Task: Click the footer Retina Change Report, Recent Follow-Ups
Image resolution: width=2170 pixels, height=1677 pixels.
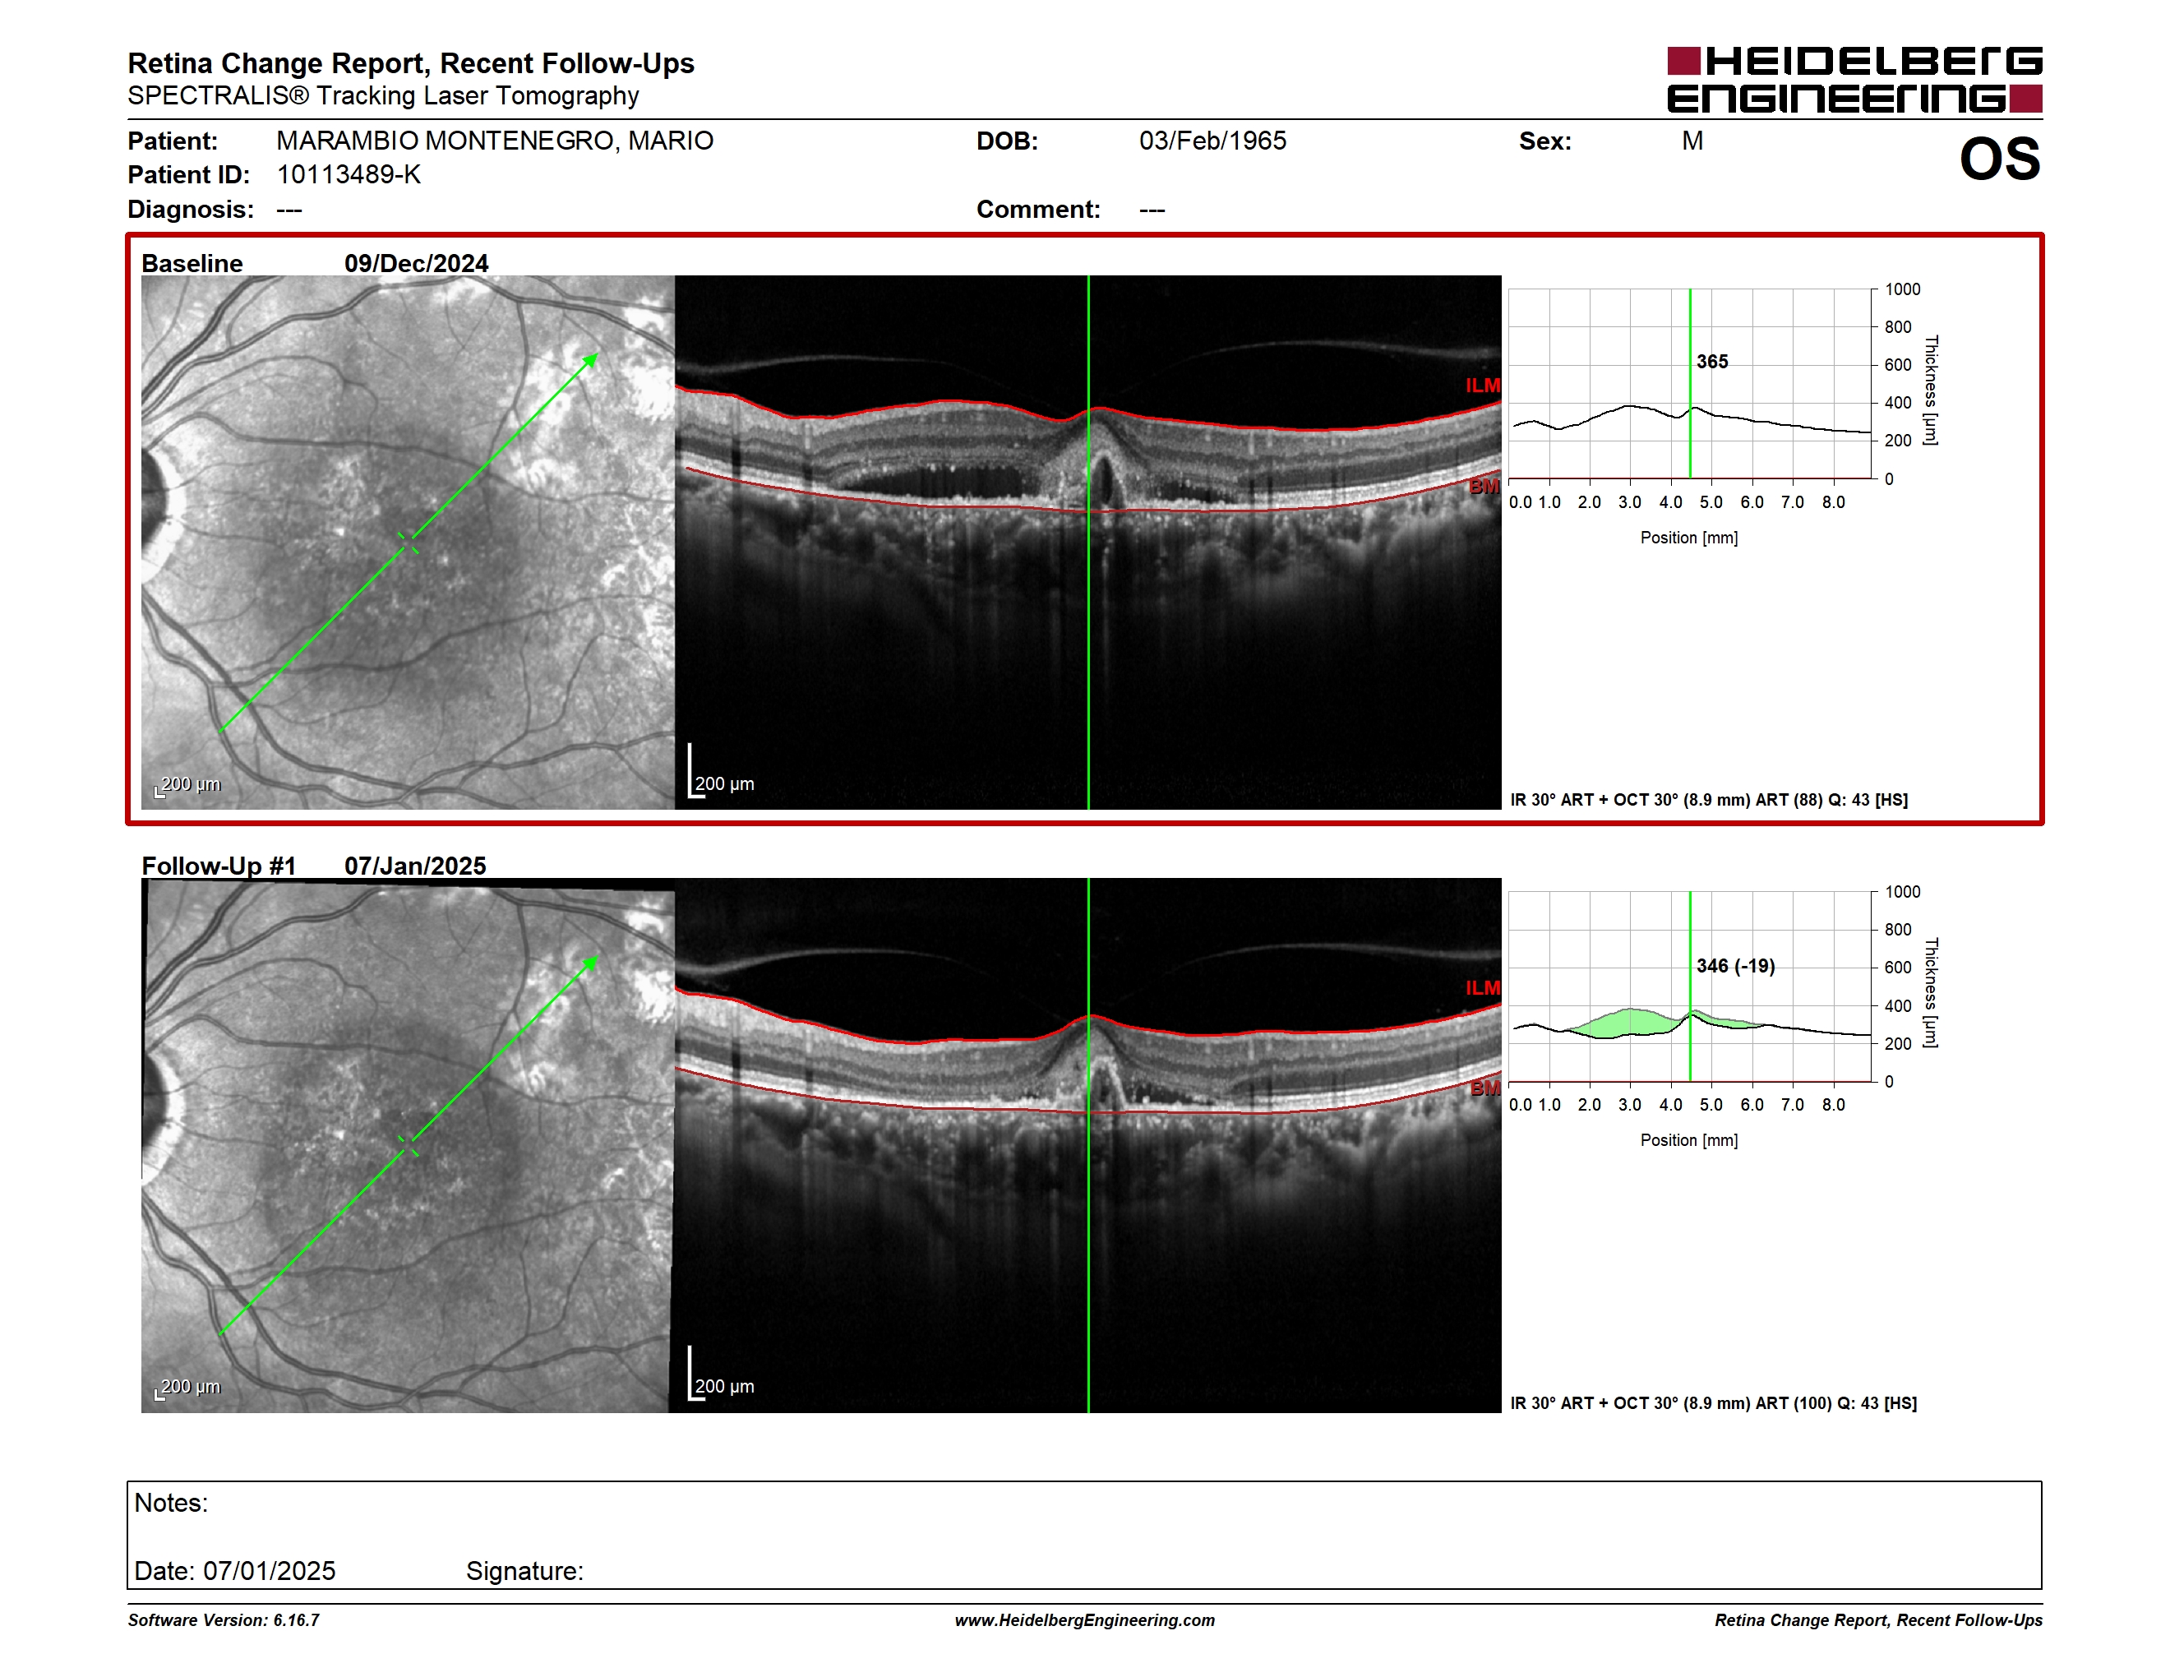Action: [x=1878, y=1620]
